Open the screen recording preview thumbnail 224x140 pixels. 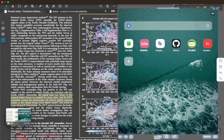pyautogui.click(x=18, y=116)
